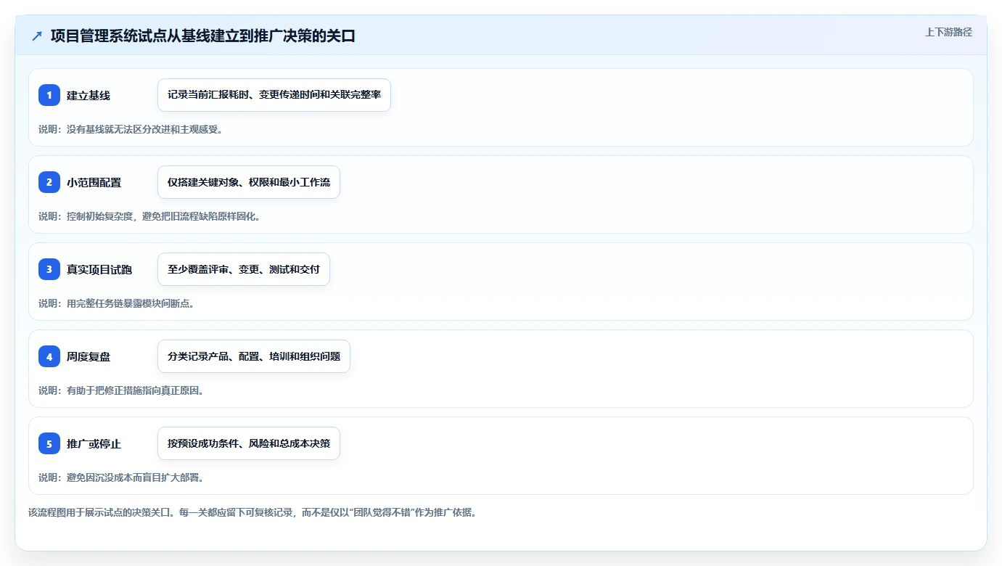1002x566 pixels.
Task: Click the 仅搭建关键对象、权限和最小工作流 box
Action: [x=249, y=182]
